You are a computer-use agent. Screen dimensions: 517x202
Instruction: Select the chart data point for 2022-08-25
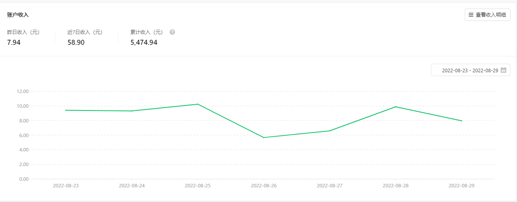pos(198,104)
